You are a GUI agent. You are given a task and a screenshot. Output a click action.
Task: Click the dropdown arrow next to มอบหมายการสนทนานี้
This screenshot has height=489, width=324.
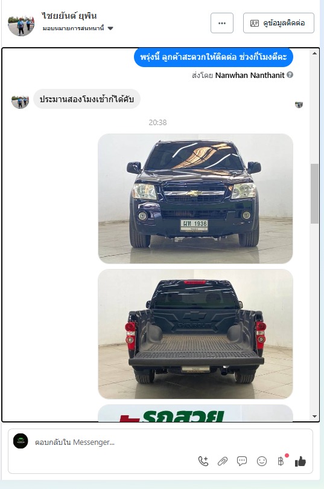pyautogui.click(x=110, y=28)
